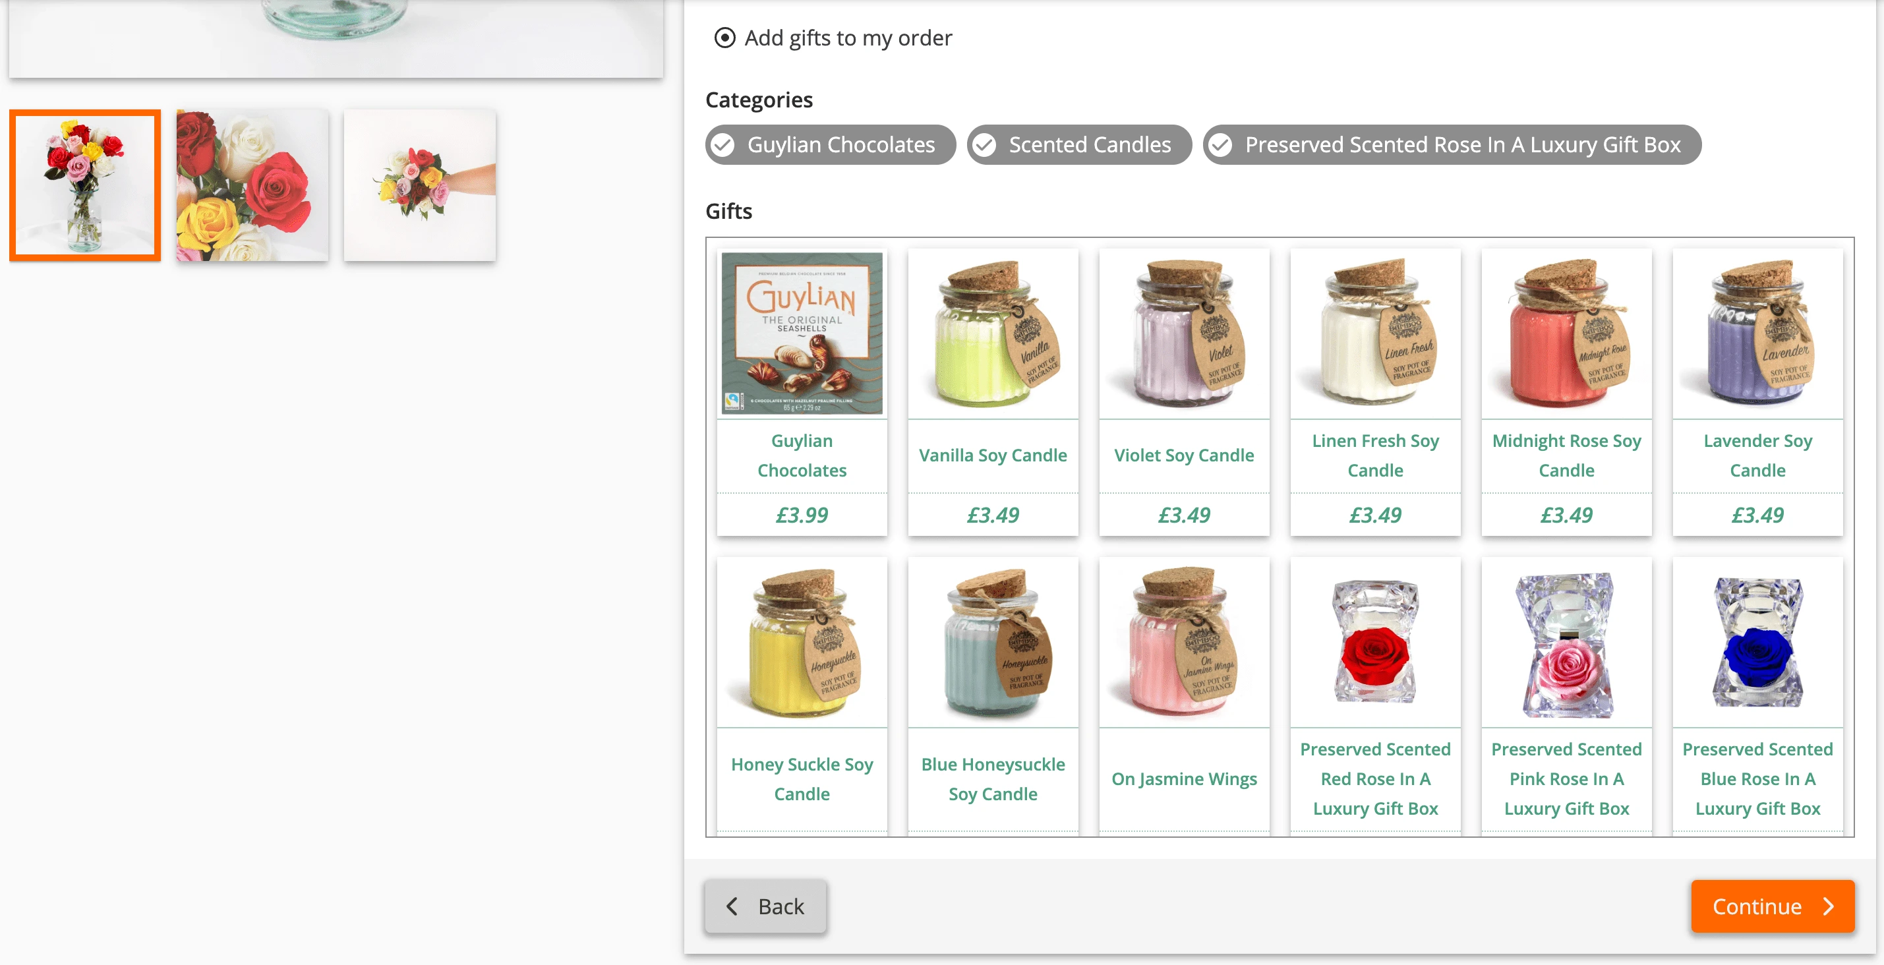Select the bouquet in vase thumbnail
The image size is (1884, 965).
tap(85, 186)
